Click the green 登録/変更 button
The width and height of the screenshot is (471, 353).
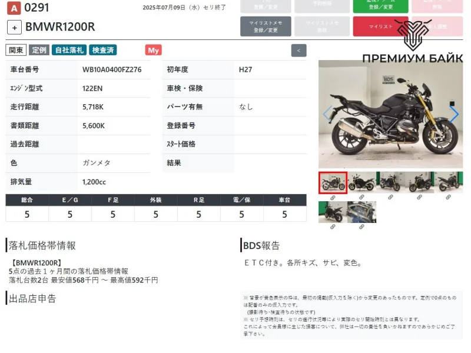click(380, 6)
